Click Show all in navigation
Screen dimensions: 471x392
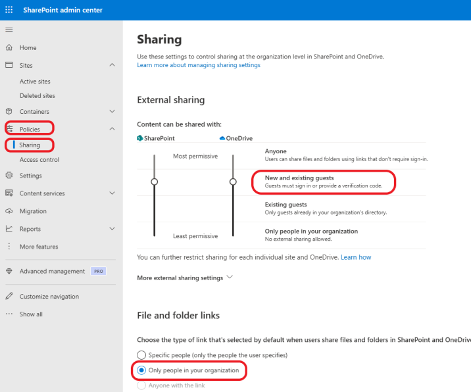[x=31, y=314]
